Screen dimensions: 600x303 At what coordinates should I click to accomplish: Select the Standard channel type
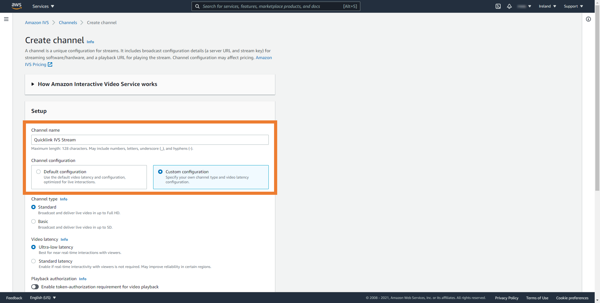point(33,207)
